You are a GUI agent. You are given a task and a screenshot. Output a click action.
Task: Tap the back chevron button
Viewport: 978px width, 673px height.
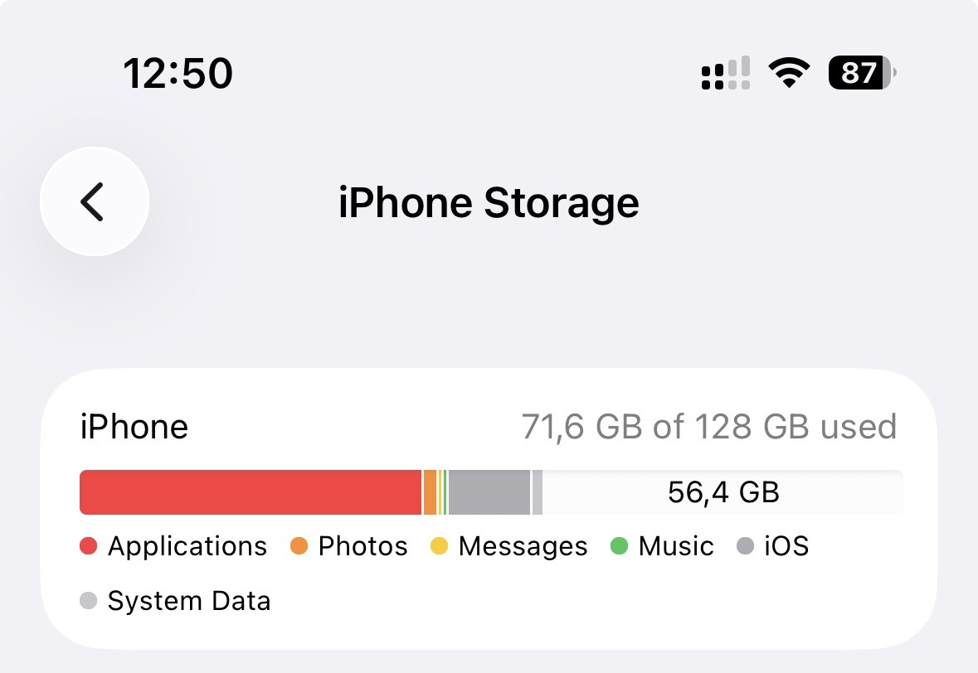(94, 201)
